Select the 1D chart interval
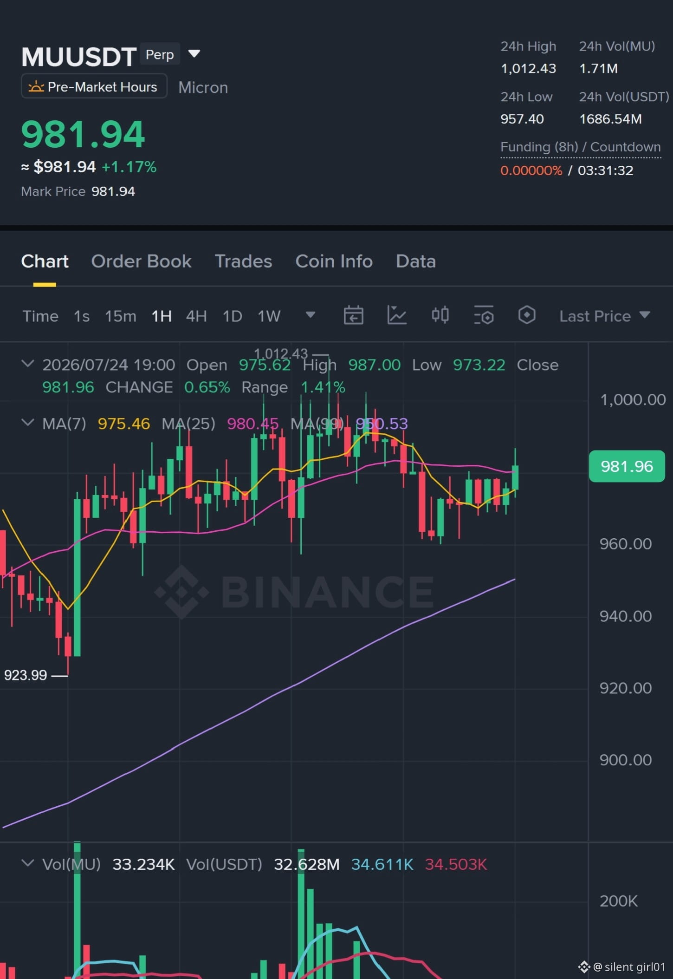Image resolution: width=673 pixels, height=979 pixels. point(233,316)
